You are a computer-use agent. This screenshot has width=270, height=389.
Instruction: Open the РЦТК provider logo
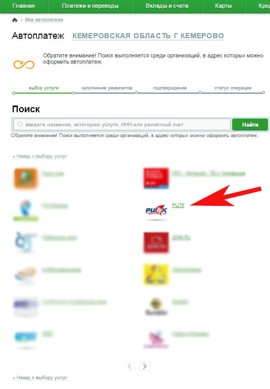pos(156,211)
